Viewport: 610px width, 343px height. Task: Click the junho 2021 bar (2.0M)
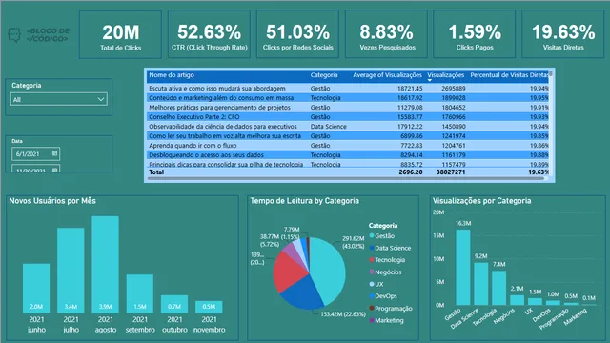[36, 288]
